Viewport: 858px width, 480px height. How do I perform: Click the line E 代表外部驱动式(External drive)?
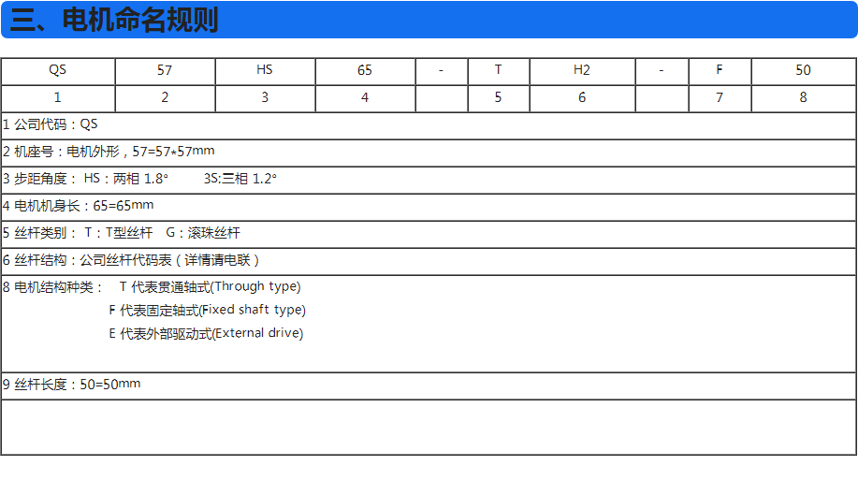[x=206, y=334]
